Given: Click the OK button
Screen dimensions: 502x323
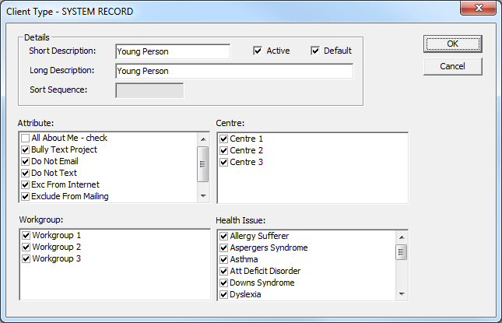Looking at the screenshot, I should tap(452, 44).
